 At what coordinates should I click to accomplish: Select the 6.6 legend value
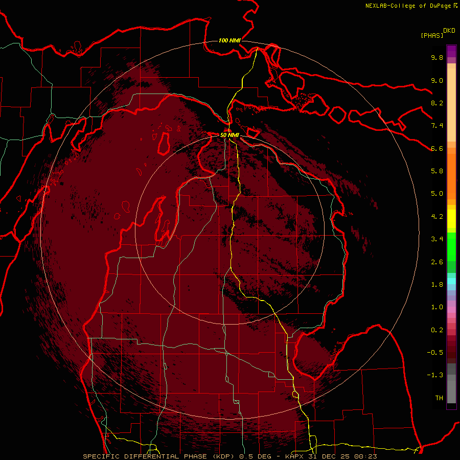437,148
